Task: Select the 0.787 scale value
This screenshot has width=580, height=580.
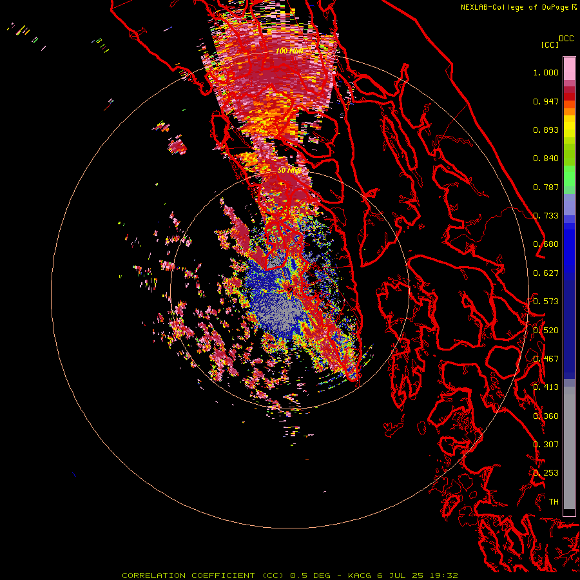Action: point(546,187)
